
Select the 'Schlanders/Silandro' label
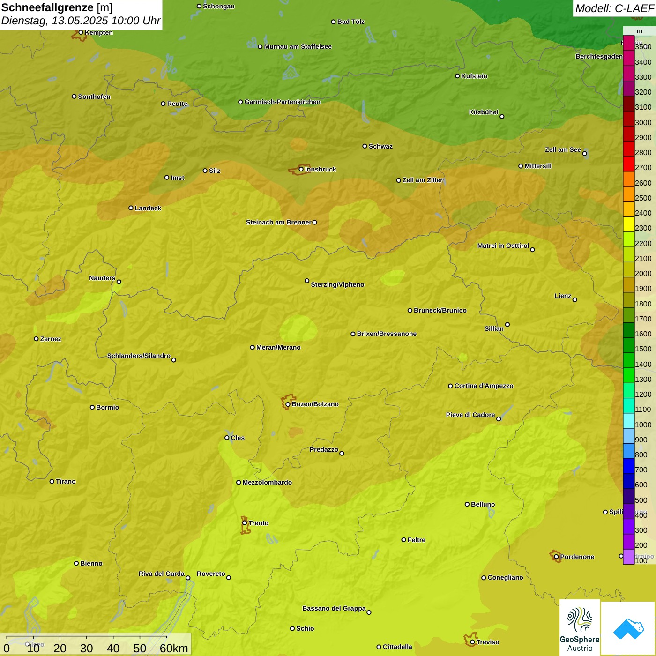(139, 356)
